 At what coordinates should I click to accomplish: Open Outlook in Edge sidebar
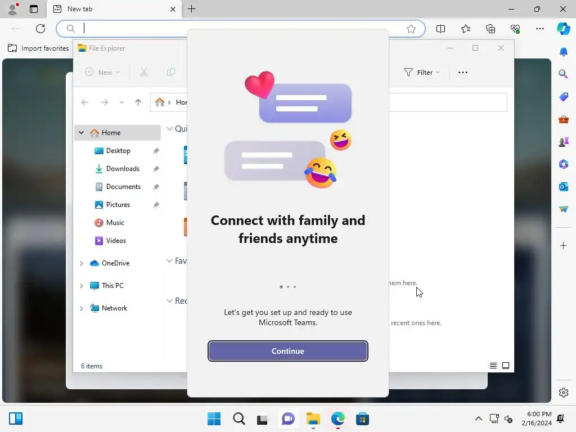(x=563, y=187)
